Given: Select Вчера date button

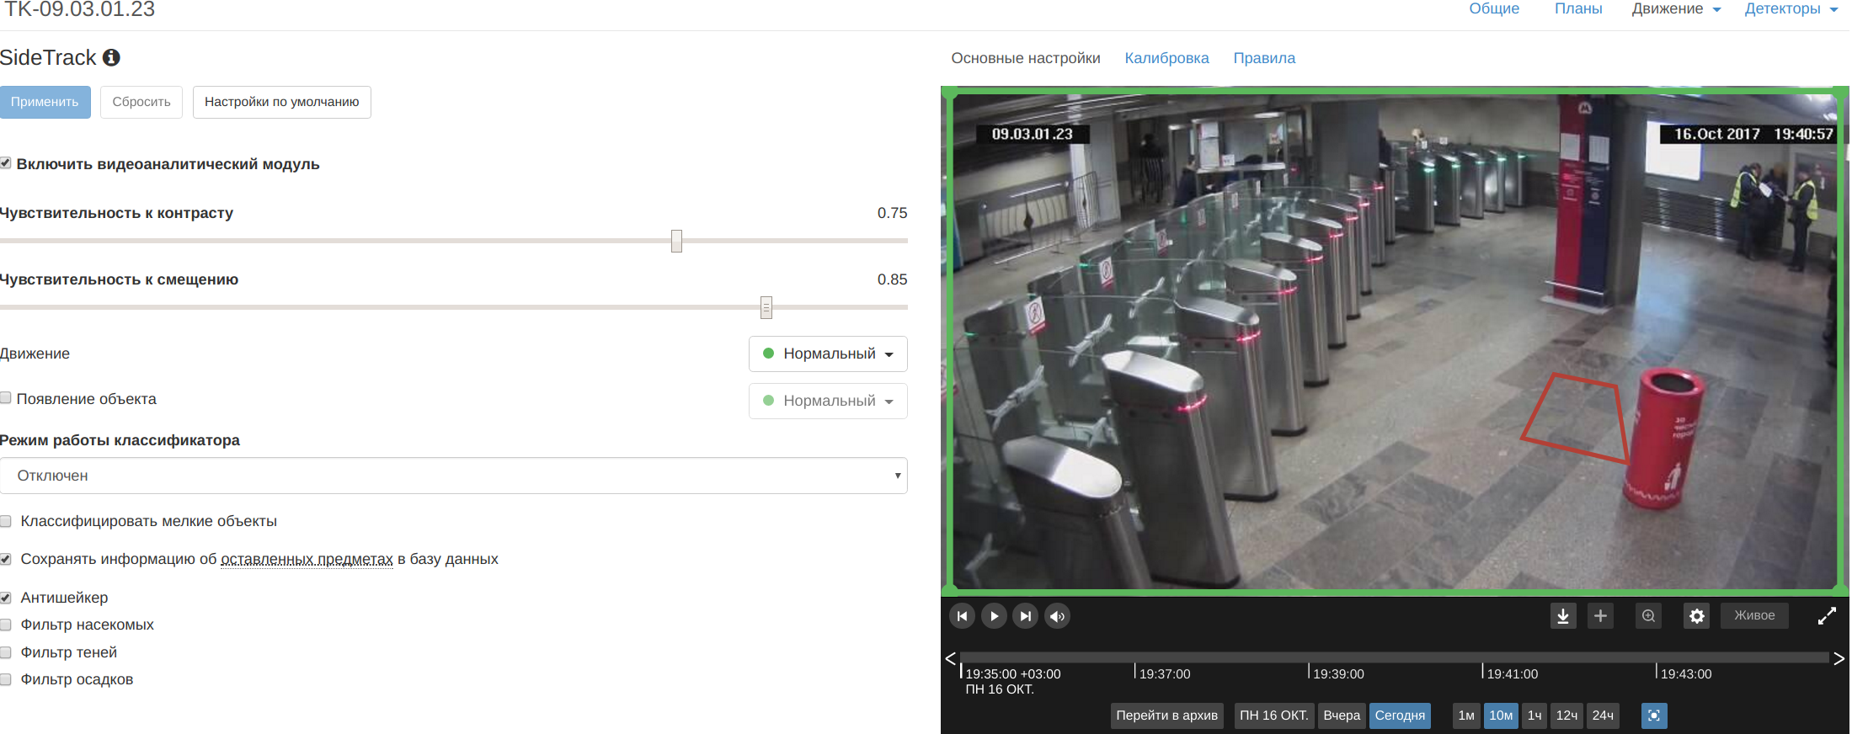Looking at the screenshot, I should tap(1342, 715).
